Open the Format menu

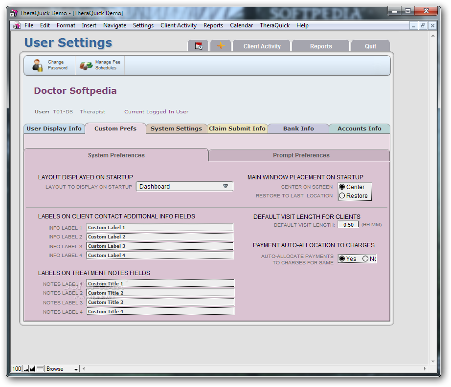(x=66, y=25)
